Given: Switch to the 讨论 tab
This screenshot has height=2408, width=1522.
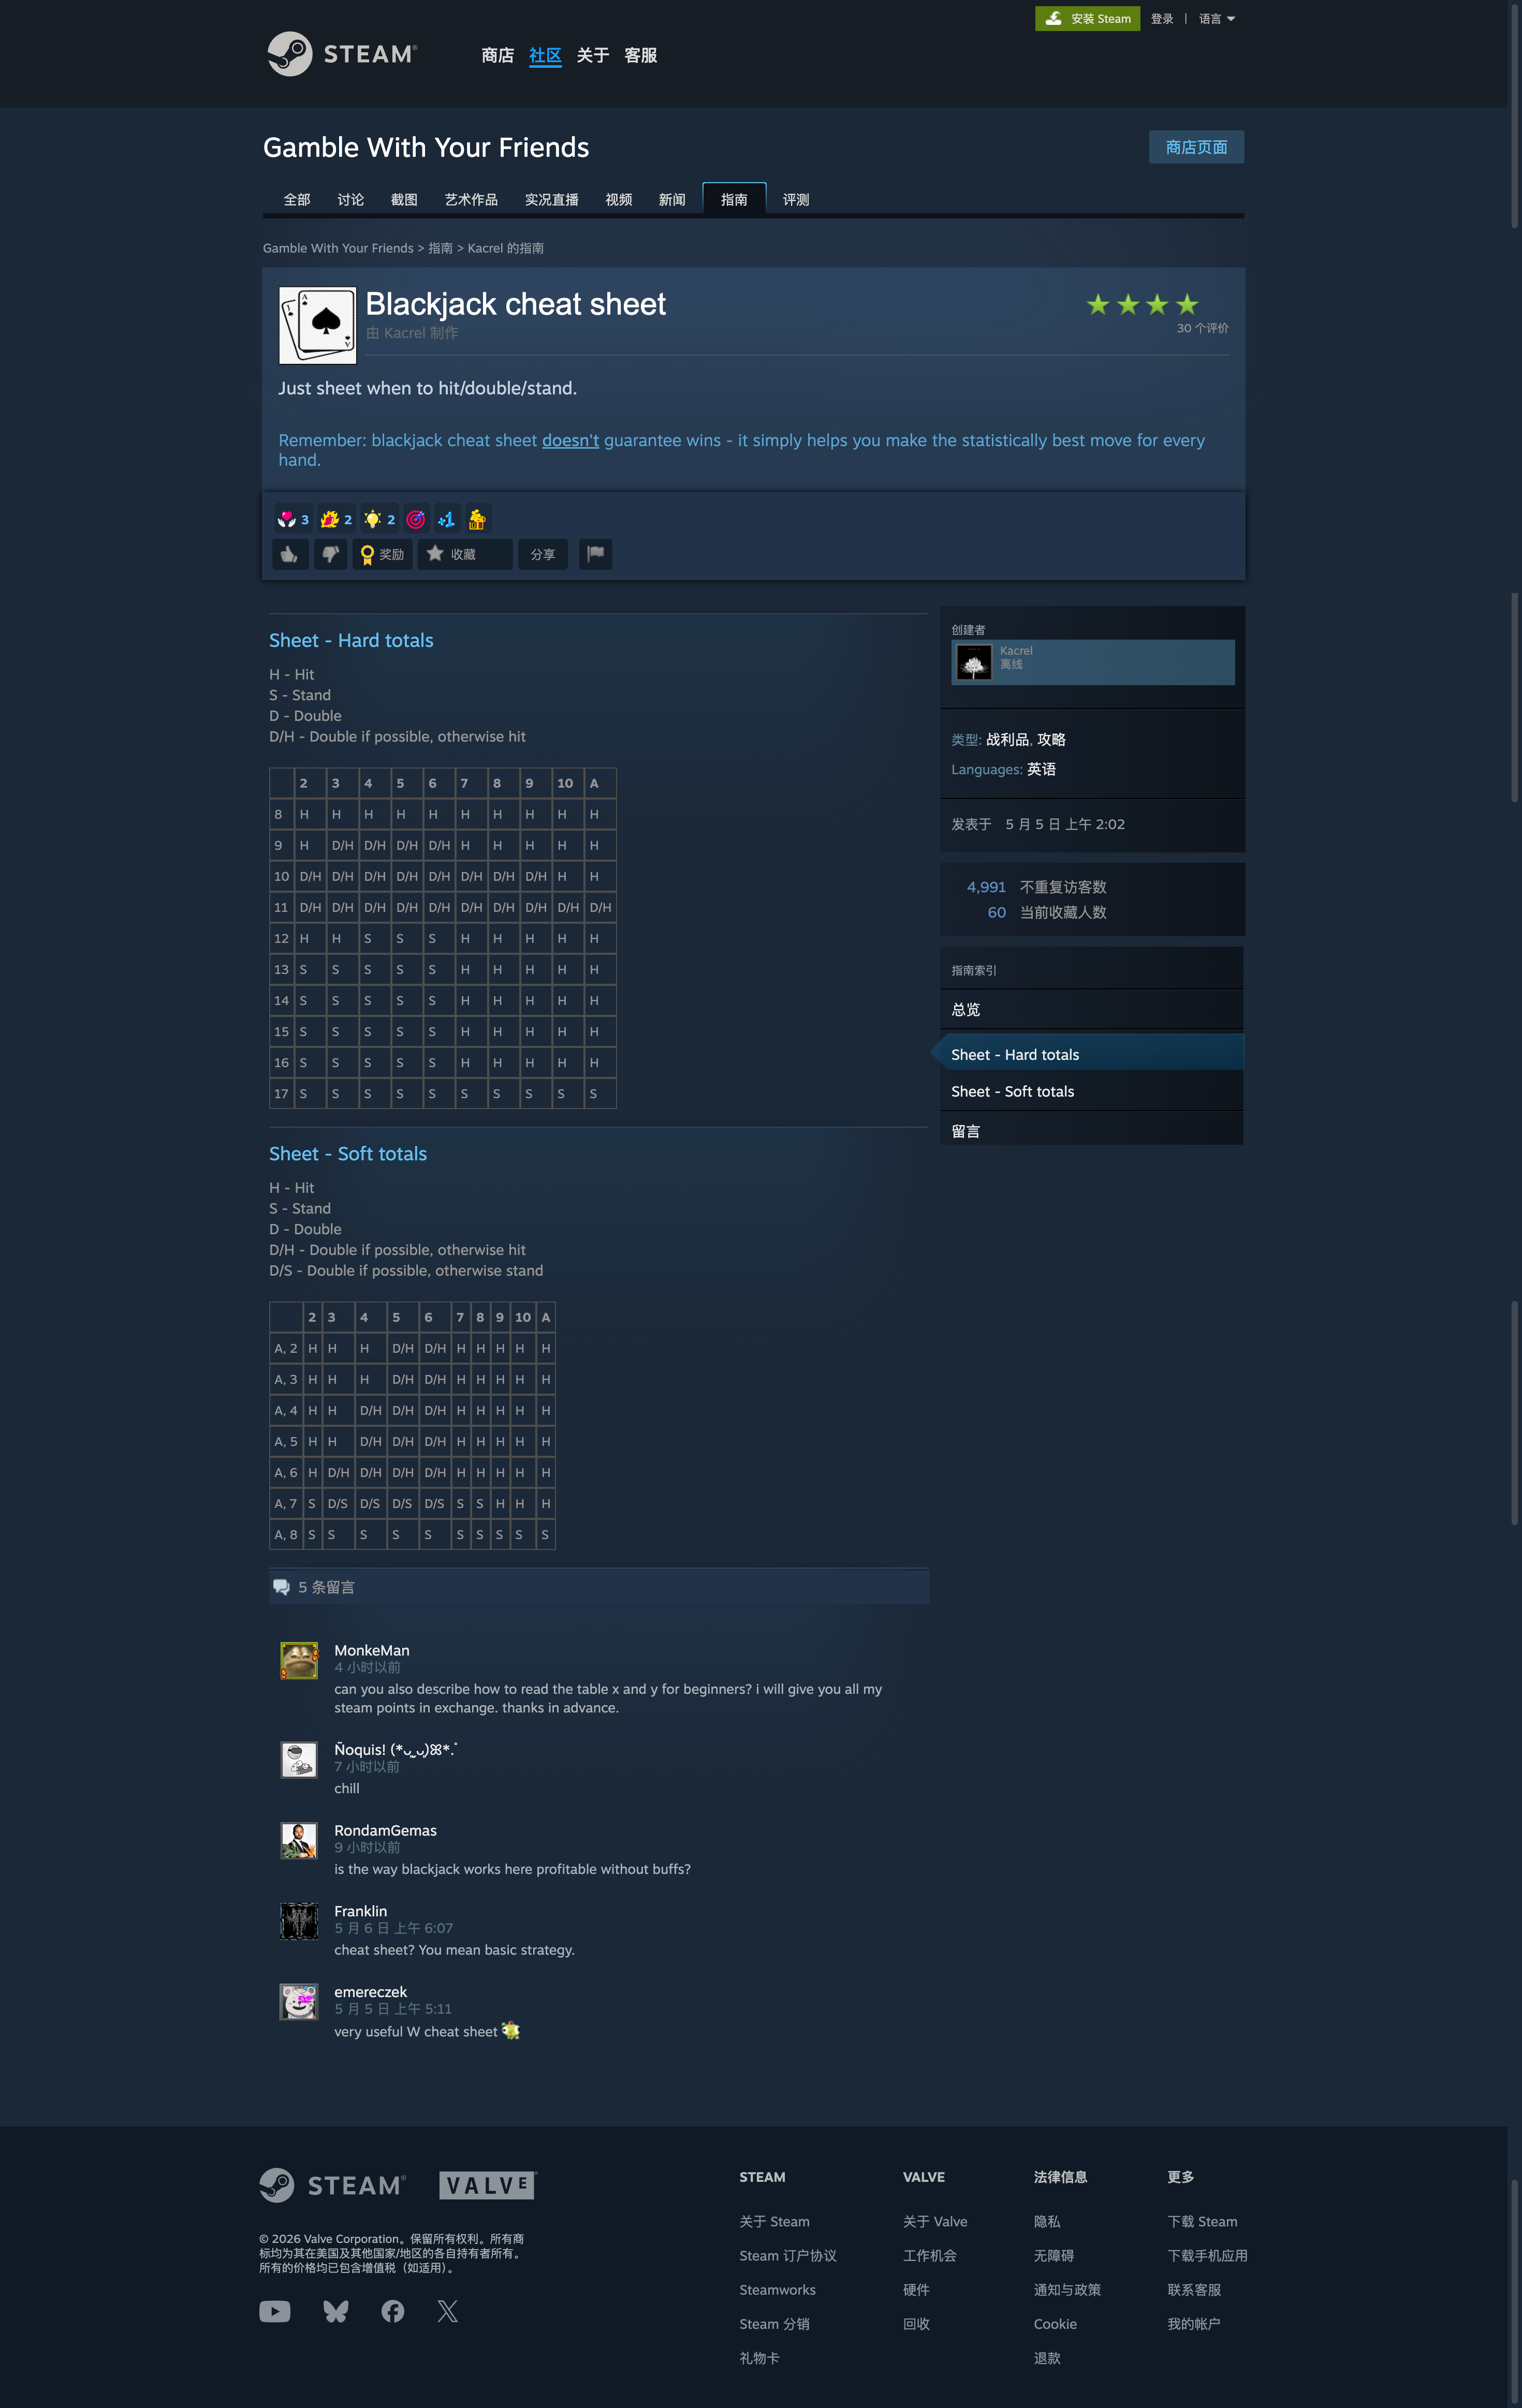Looking at the screenshot, I should [x=350, y=200].
